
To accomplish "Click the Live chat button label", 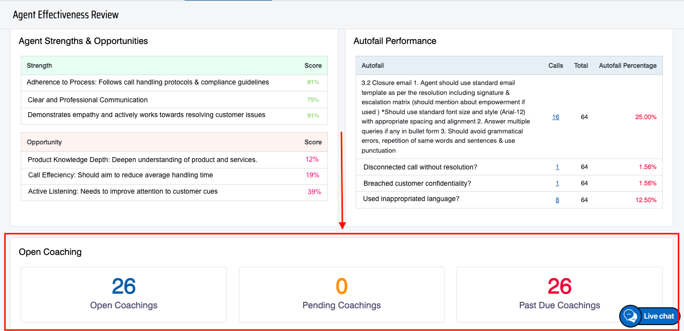I will [659, 316].
